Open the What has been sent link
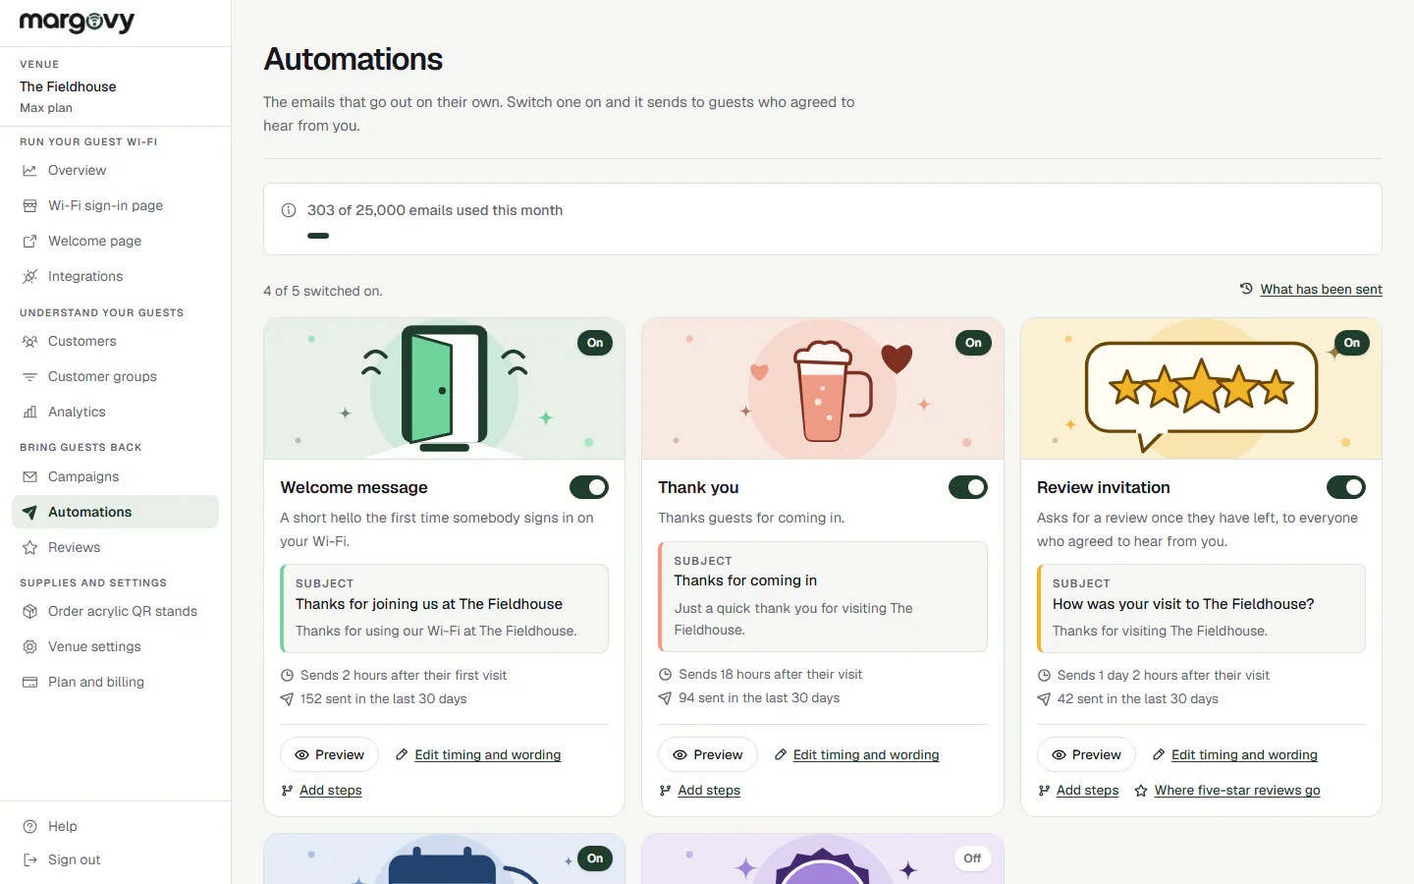The image size is (1414, 884). point(1321,289)
